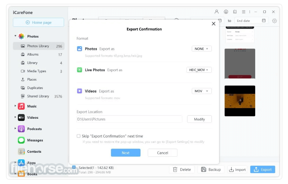Toggle the selected items checkbox in footer
Viewport: 288px width, 184px height.
click(x=74, y=167)
